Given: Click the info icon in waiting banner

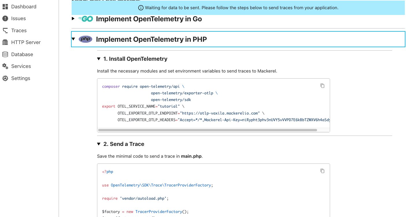Looking at the screenshot, I should click(x=141, y=8).
